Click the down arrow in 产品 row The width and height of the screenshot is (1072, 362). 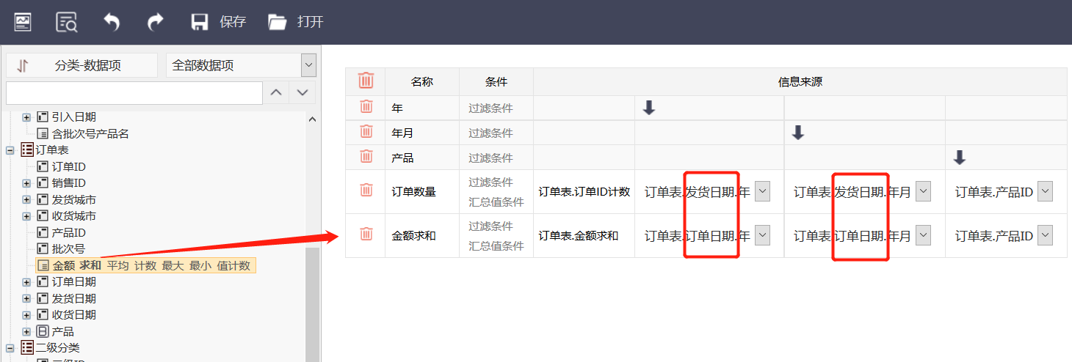(959, 158)
